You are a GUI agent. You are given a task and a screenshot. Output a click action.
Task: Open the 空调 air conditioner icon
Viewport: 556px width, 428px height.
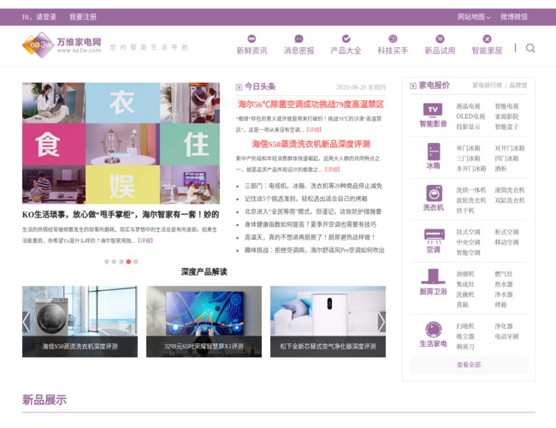click(x=434, y=236)
